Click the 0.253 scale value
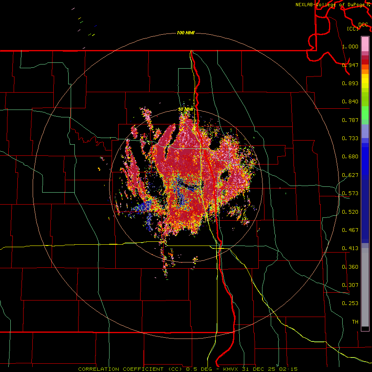The height and width of the screenshot is (372, 372). pos(350,303)
